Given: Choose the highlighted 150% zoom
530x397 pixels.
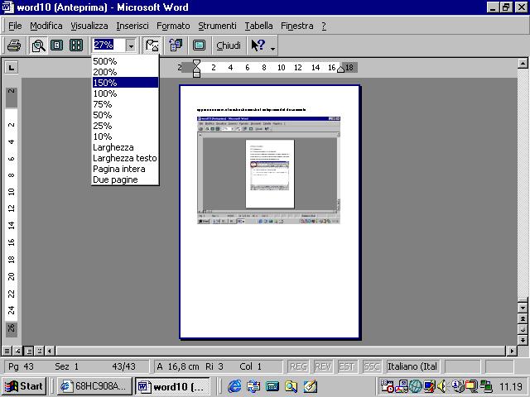Looking at the screenshot, I should 125,83.
